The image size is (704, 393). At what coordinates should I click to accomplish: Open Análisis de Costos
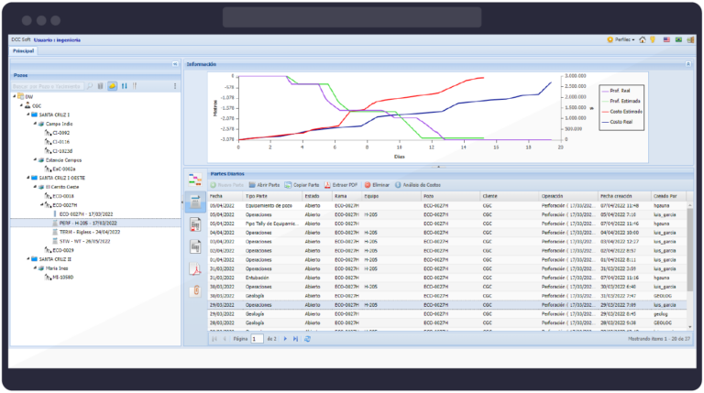[x=418, y=185]
